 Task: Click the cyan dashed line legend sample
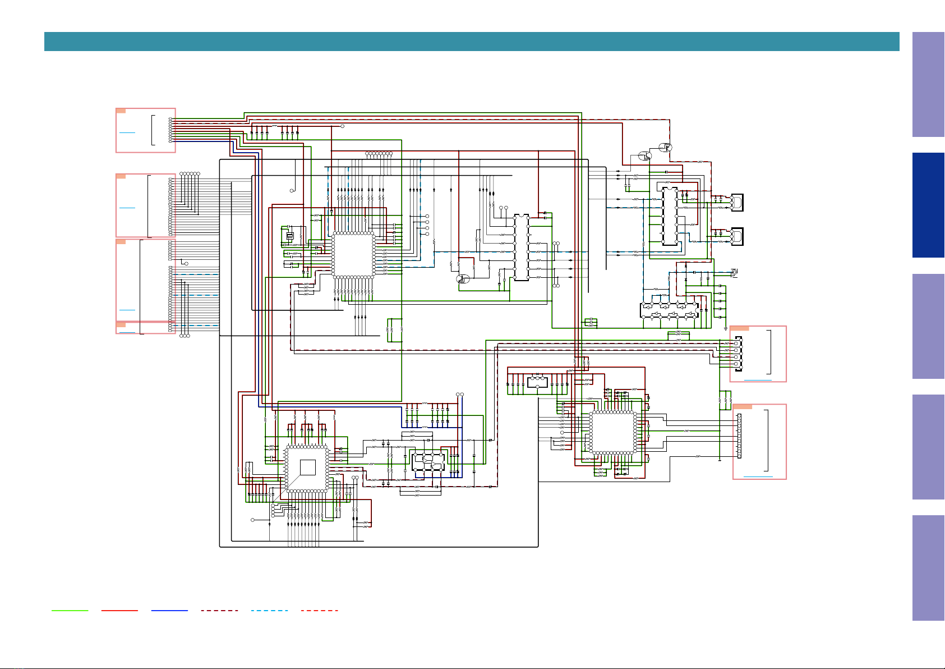pos(269,610)
